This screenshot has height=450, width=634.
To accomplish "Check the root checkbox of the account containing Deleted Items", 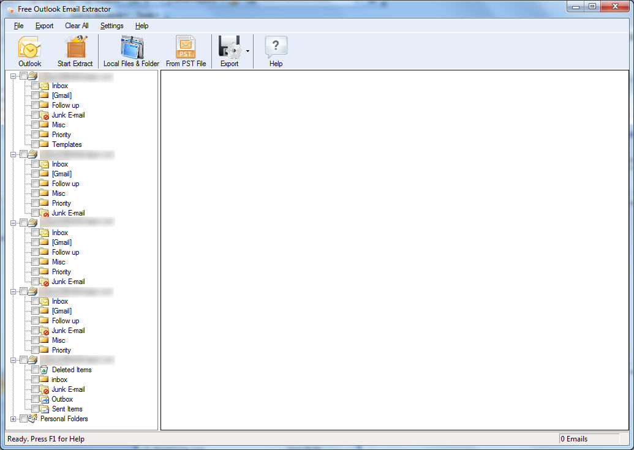I will click(23, 359).
